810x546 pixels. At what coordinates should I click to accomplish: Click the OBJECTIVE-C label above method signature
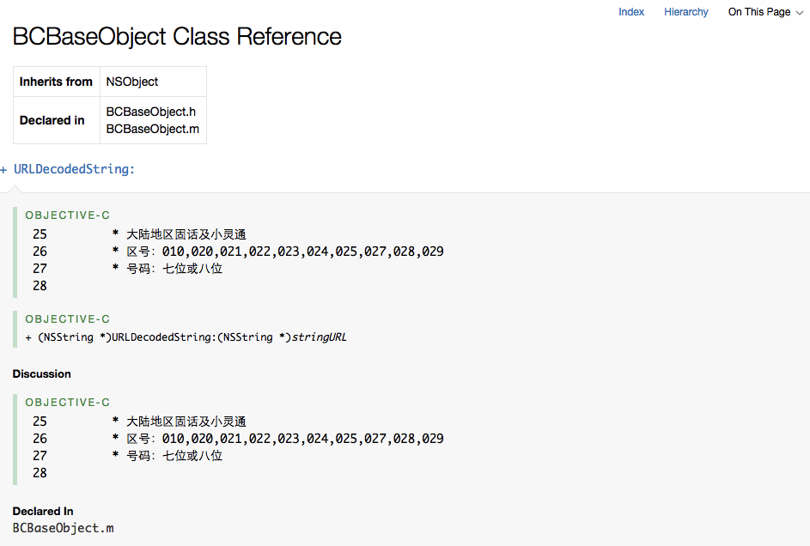pos(68,318)
